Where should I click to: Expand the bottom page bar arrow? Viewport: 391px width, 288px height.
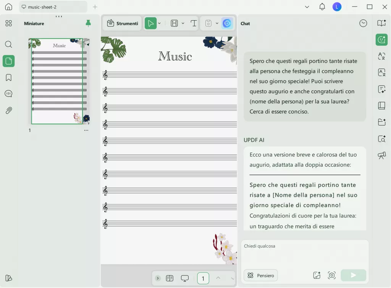(x=158, y=278)
